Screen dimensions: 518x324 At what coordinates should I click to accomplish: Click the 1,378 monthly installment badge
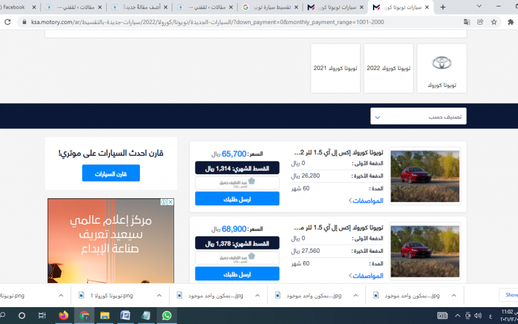click(x=237, y=243)
